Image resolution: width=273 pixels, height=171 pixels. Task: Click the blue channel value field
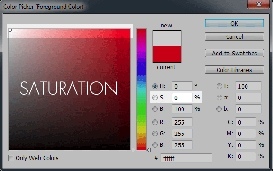coord(182,145)
